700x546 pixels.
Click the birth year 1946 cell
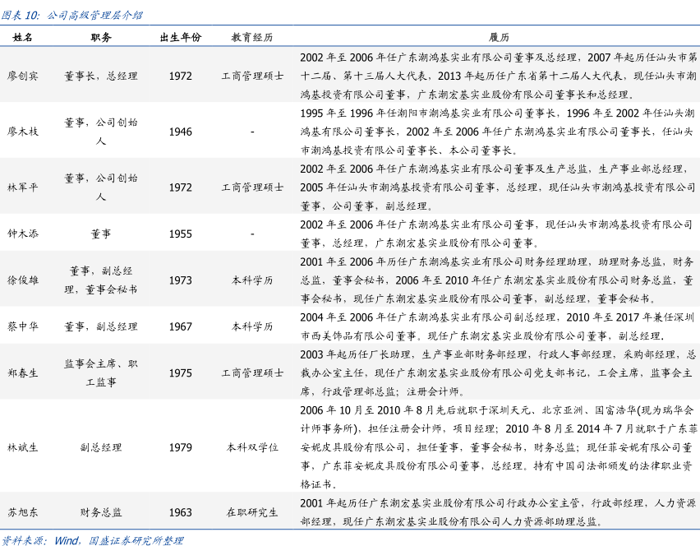point(180,132)
